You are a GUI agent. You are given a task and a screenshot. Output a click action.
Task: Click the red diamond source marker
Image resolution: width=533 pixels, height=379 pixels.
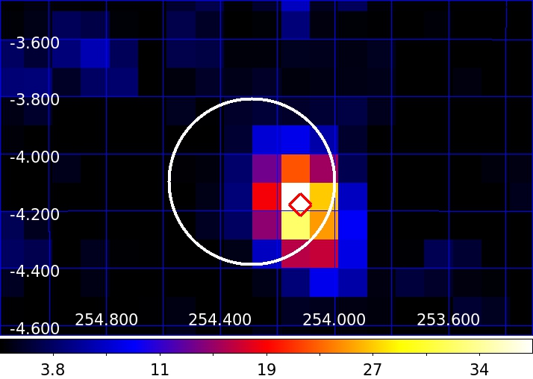click(x=300, y=204)
